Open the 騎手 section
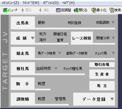Image resolution: width=122 pixels, height=109 pixels. click(23, 84)
